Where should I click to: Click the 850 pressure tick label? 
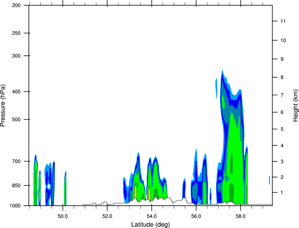16,186
